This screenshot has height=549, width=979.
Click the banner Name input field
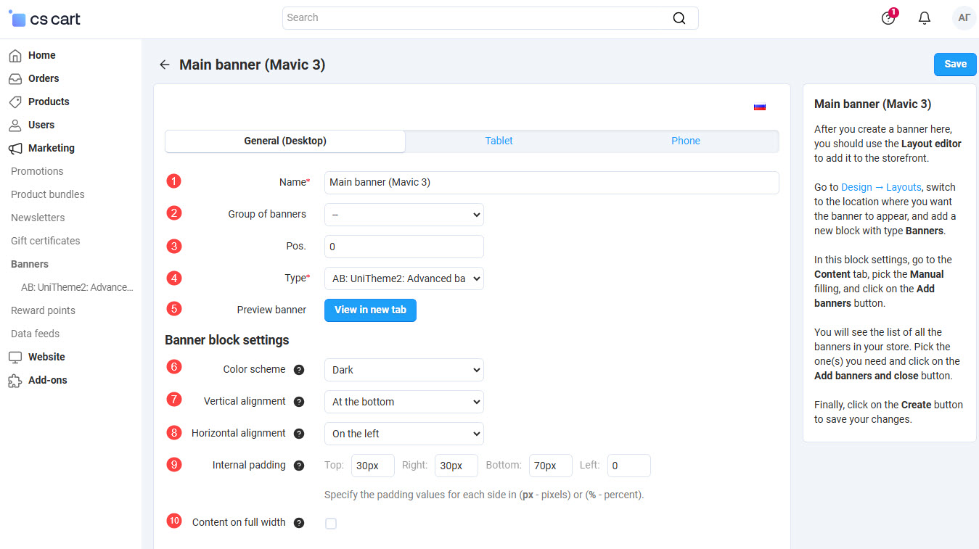[552, 183]
